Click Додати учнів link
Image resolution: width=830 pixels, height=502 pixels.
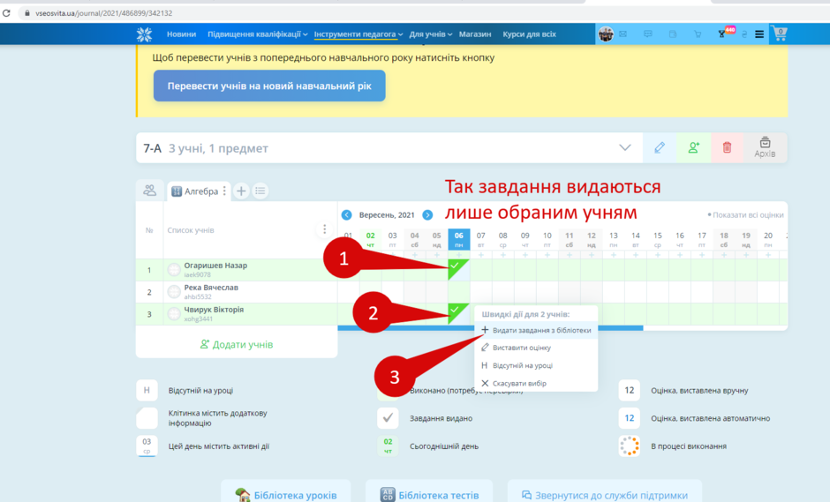tap(237, 344)
